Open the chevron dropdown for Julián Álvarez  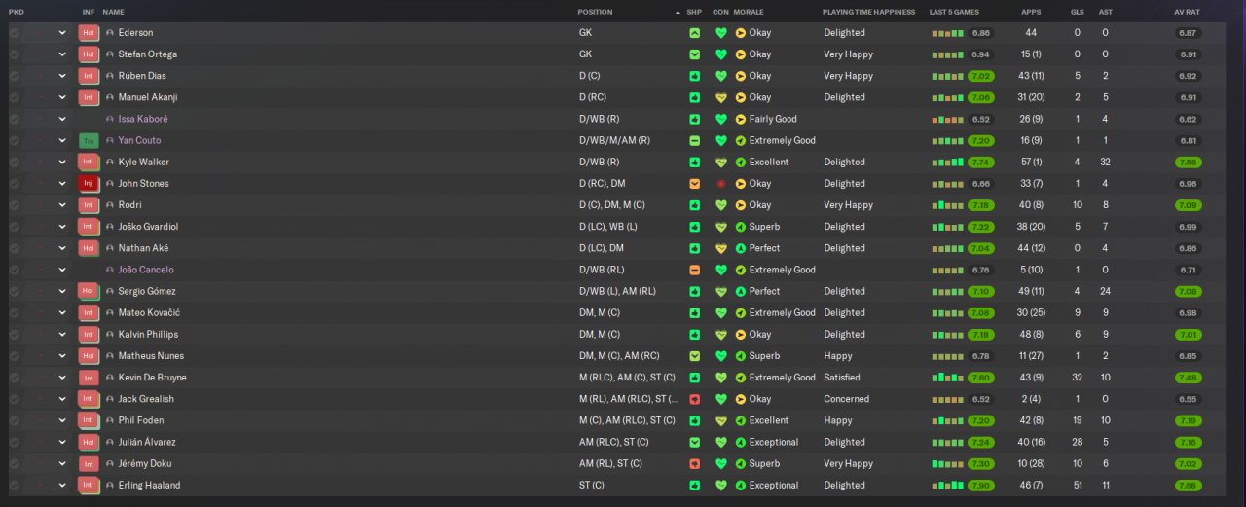(62, 442)
